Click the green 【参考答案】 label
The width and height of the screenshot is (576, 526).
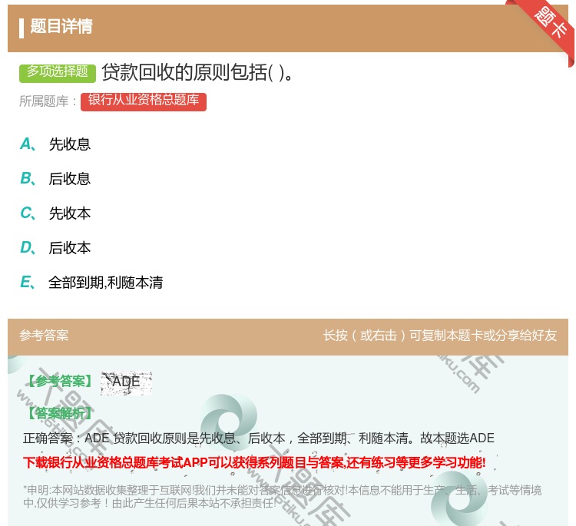tap(60, 382)
